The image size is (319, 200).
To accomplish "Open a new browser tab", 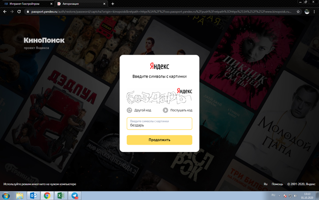I will pyautogui.click(x=113, y=4).
